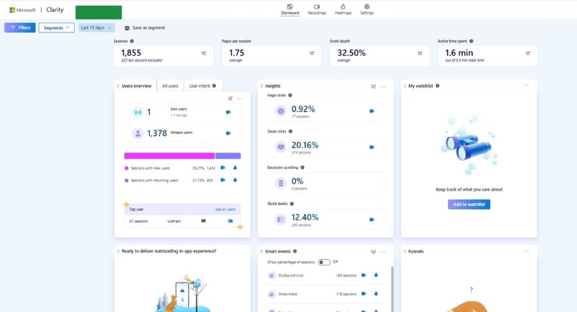Open My watchlist card more options menu
The width and height of the screenshot is (577, 312).
(526, 85)
